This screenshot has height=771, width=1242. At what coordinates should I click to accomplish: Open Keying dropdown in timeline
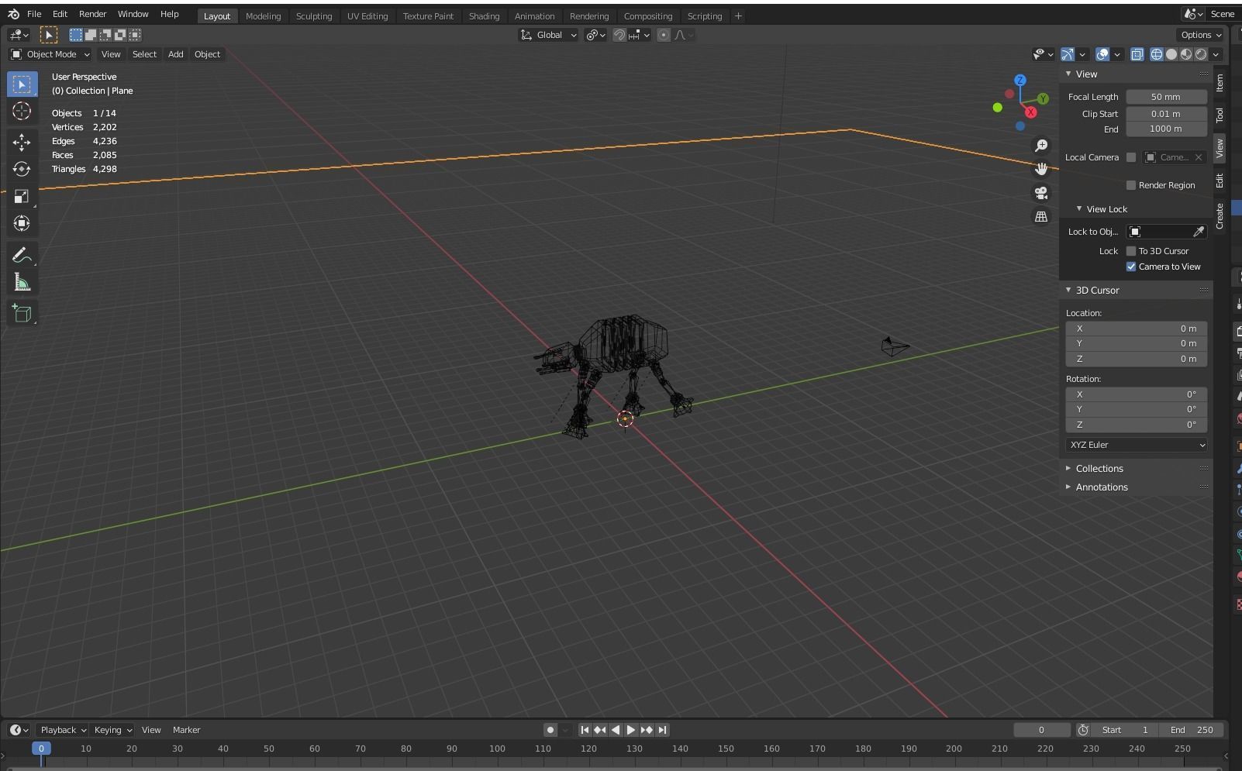tap(112, 730)
